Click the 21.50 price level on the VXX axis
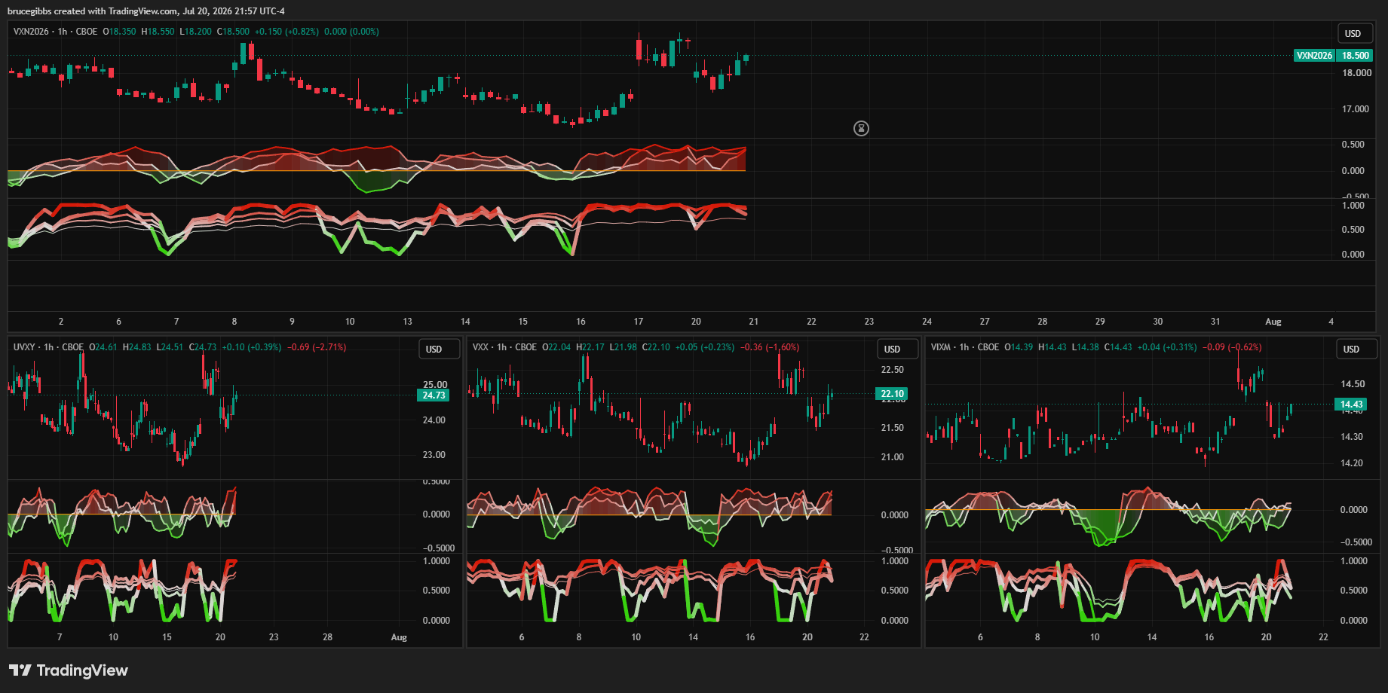This screenshot has height=693, width=1388. click(893, 428)
